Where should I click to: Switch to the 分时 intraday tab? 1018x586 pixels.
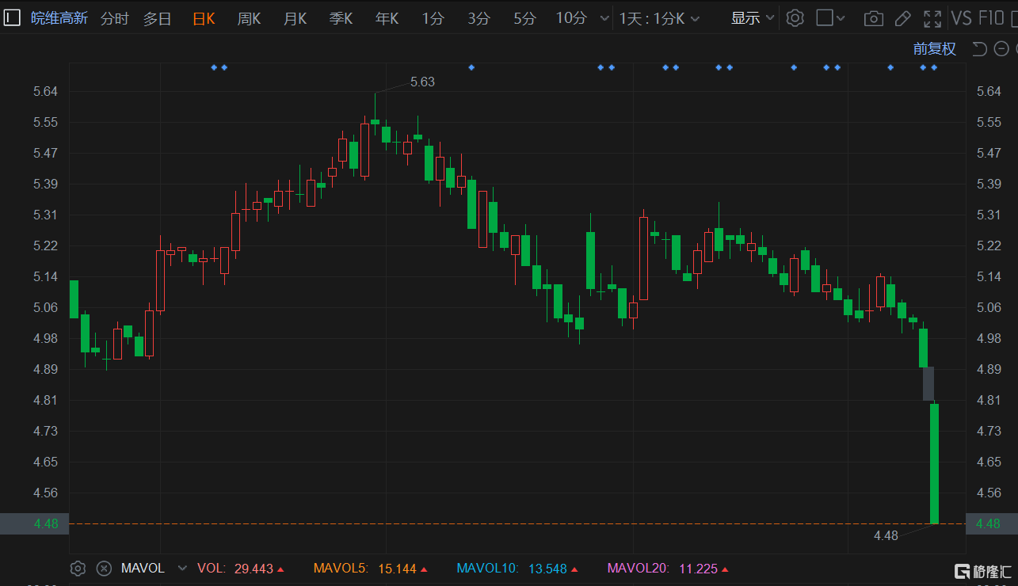tap(115, 18)
